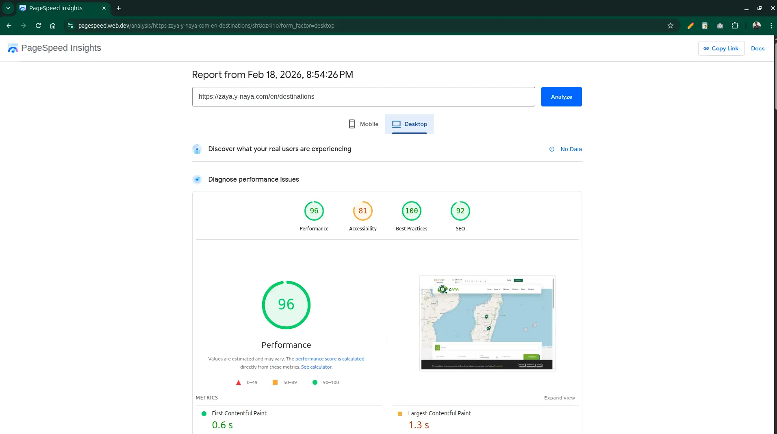The width and height of the screenshot is (777, 434).
Task: View site information icon in address bar
Action: 70,26
